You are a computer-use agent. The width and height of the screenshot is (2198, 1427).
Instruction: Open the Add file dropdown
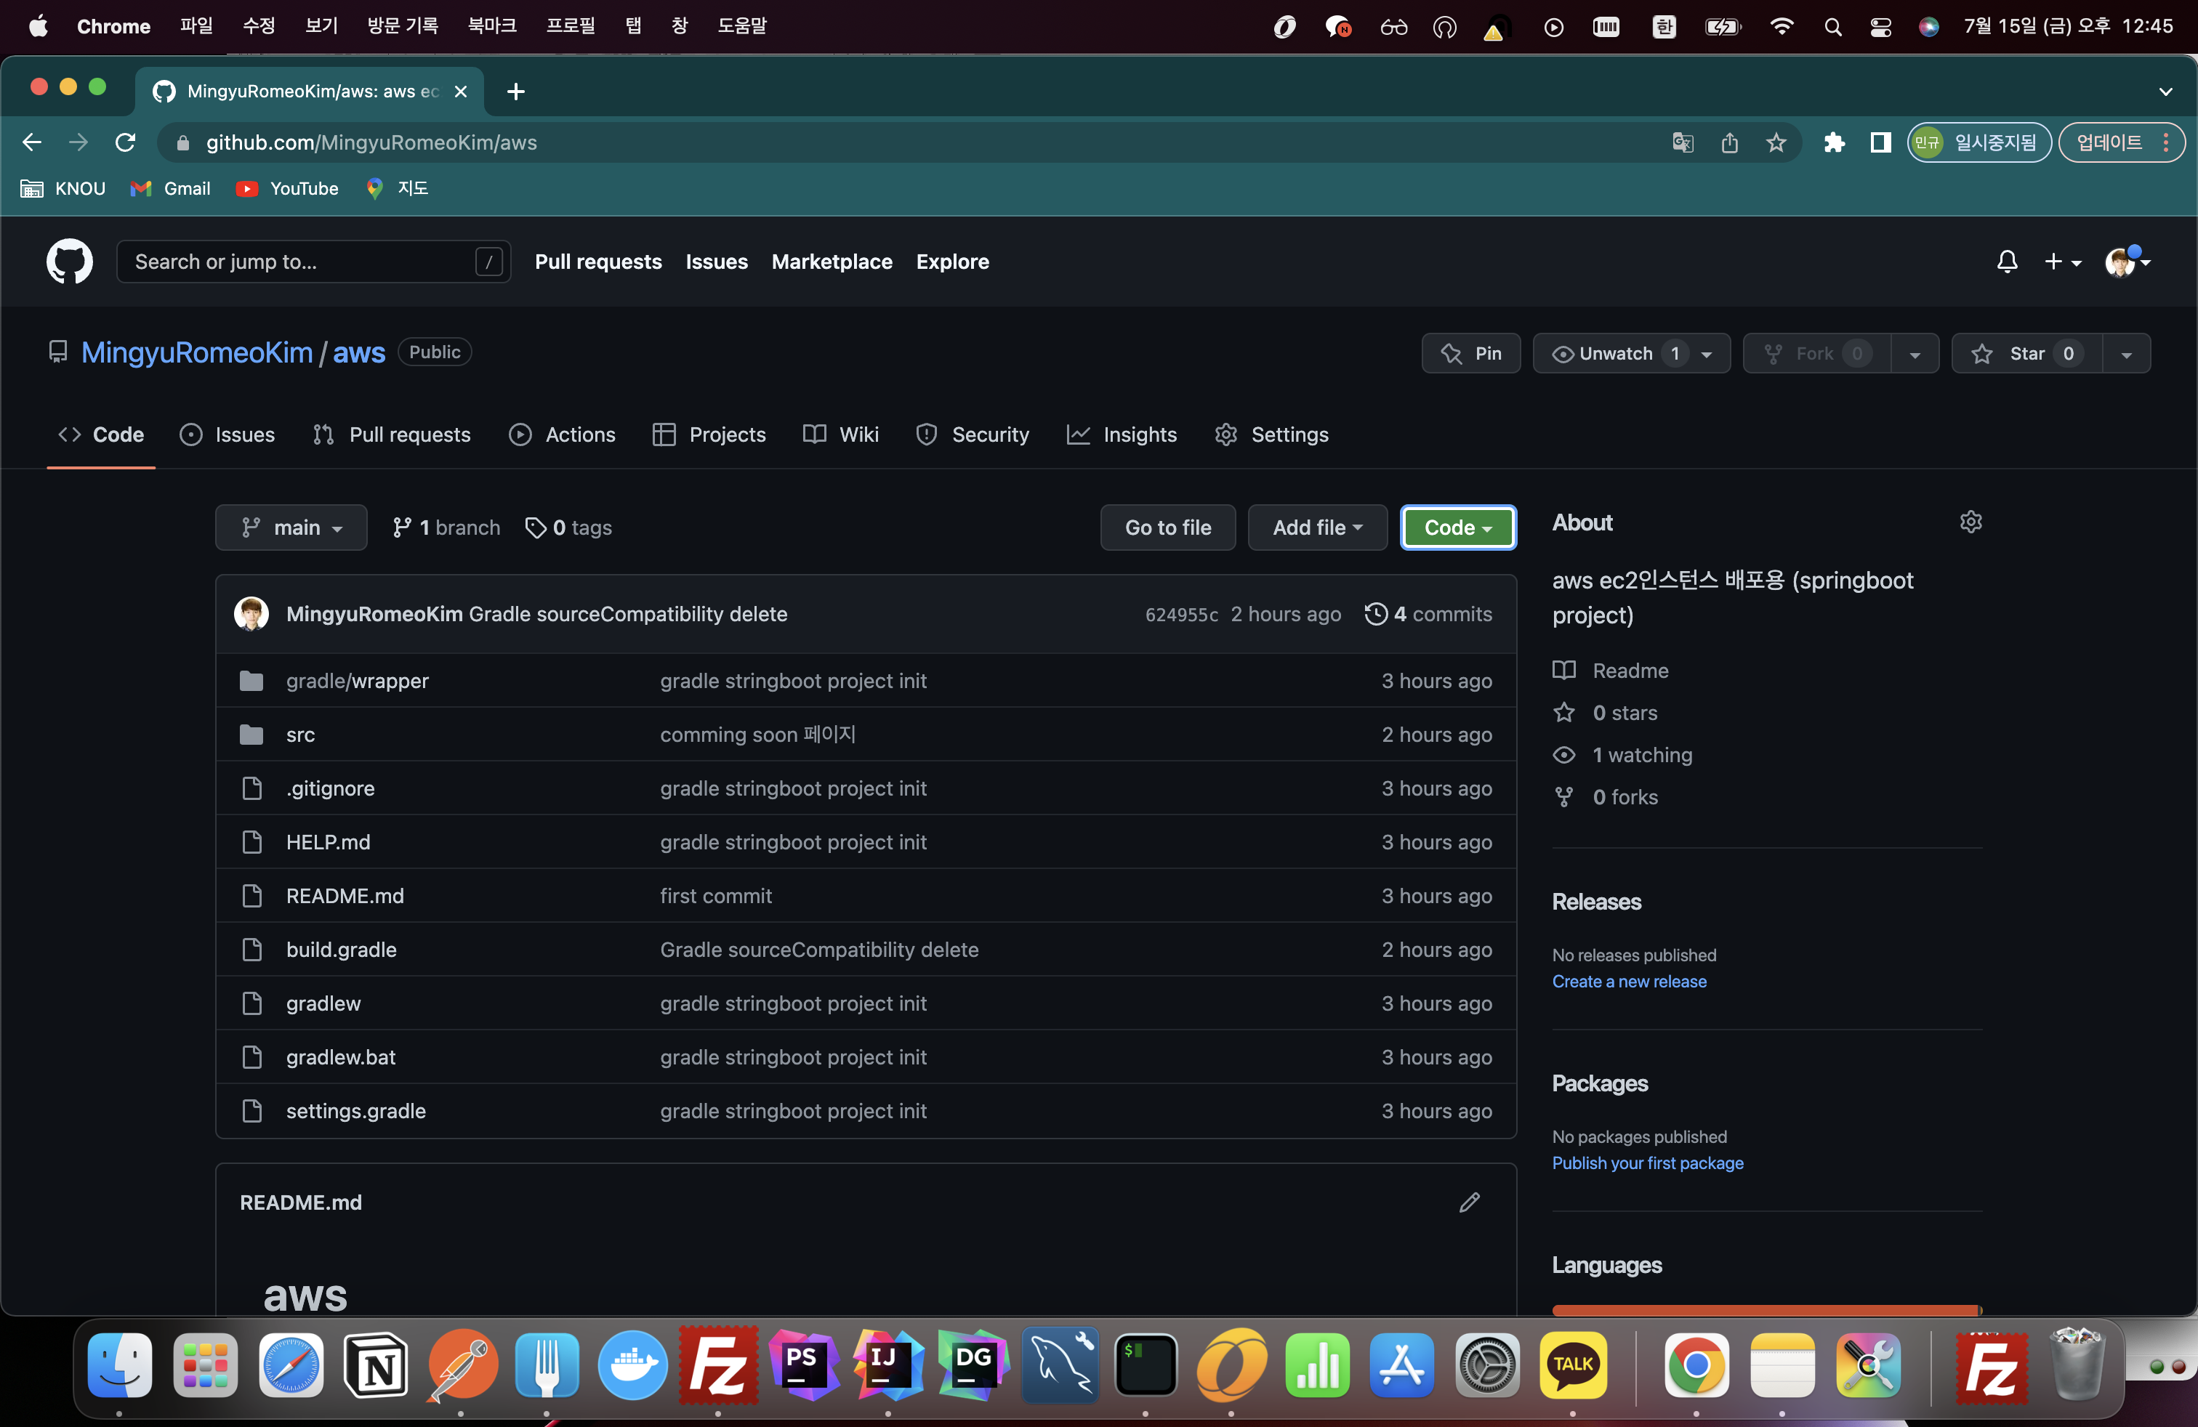(1317, 527)
